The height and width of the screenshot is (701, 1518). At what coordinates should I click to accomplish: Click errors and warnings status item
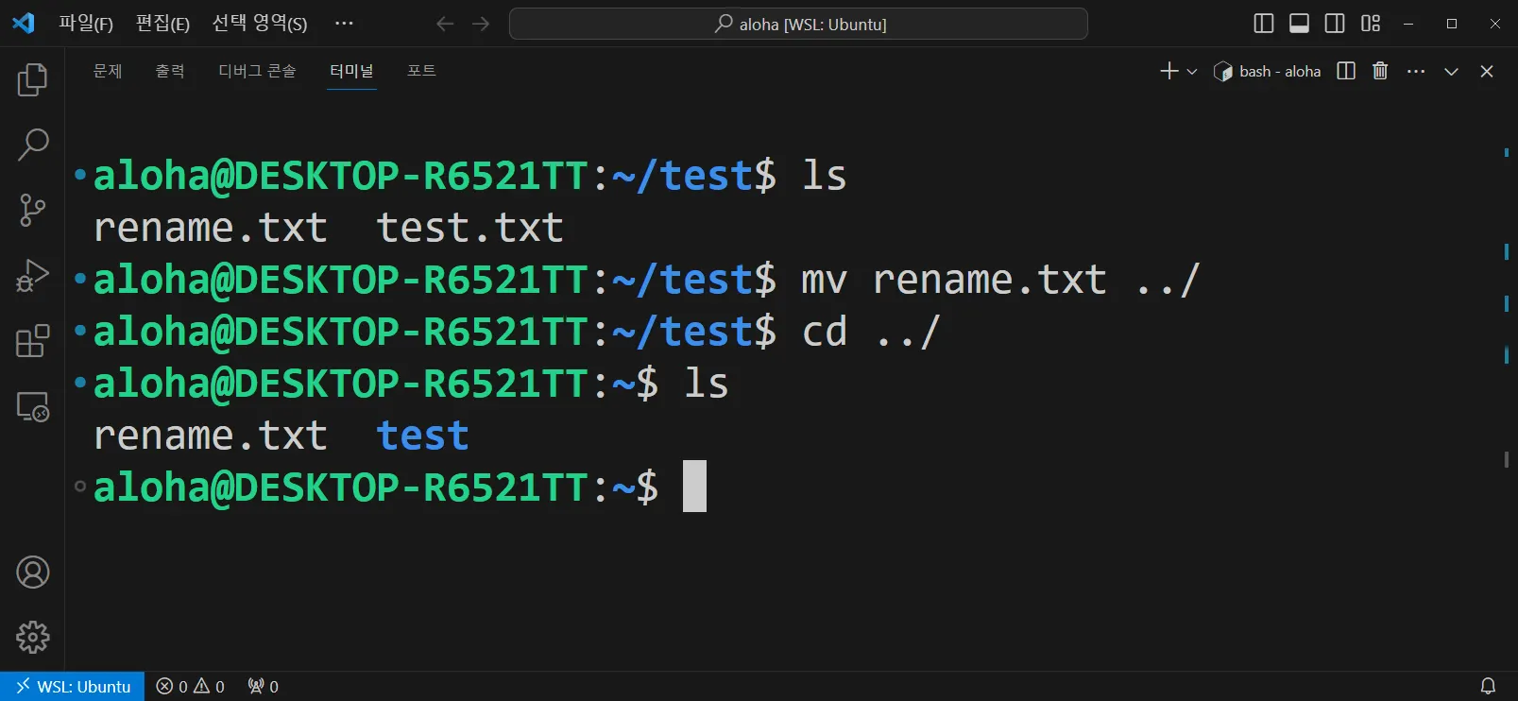coord(190,687)
